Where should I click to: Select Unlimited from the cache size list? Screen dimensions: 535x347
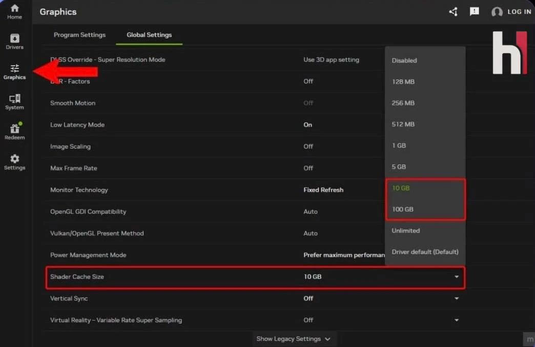click(x=405, y=231)
